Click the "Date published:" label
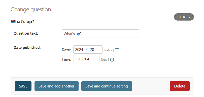The height and width of the screenshot is (97, 204). [x=27, y=48]
